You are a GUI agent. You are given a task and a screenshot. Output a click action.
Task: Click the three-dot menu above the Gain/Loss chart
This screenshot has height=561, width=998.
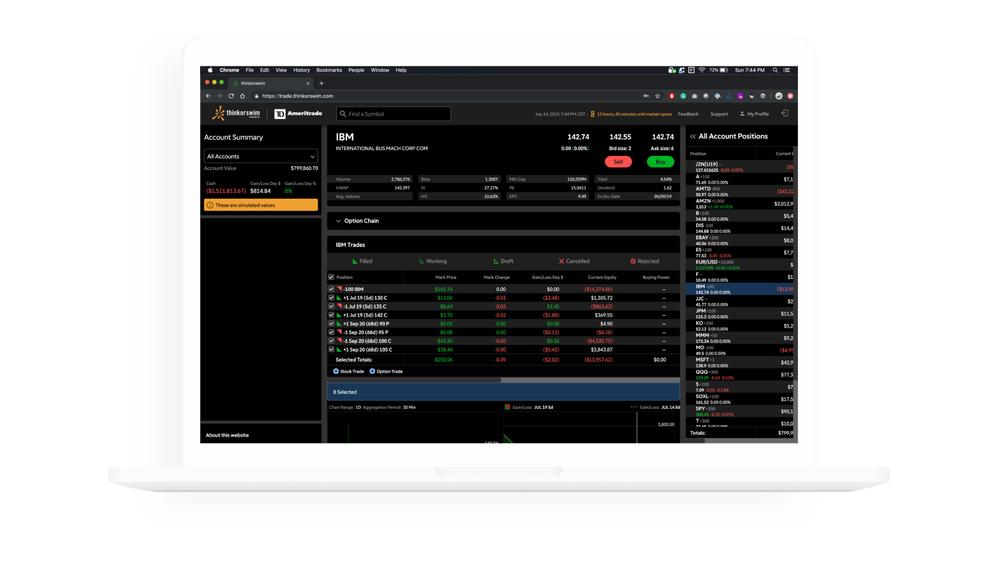point(634,407)
